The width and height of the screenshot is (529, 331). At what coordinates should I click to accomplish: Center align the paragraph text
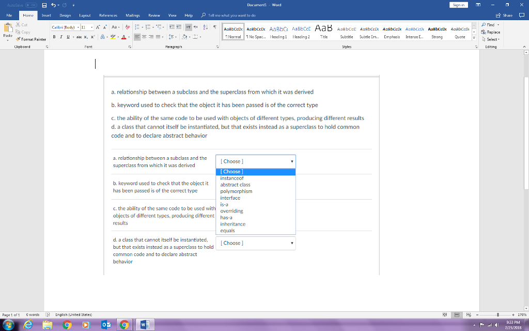[143, 37]
